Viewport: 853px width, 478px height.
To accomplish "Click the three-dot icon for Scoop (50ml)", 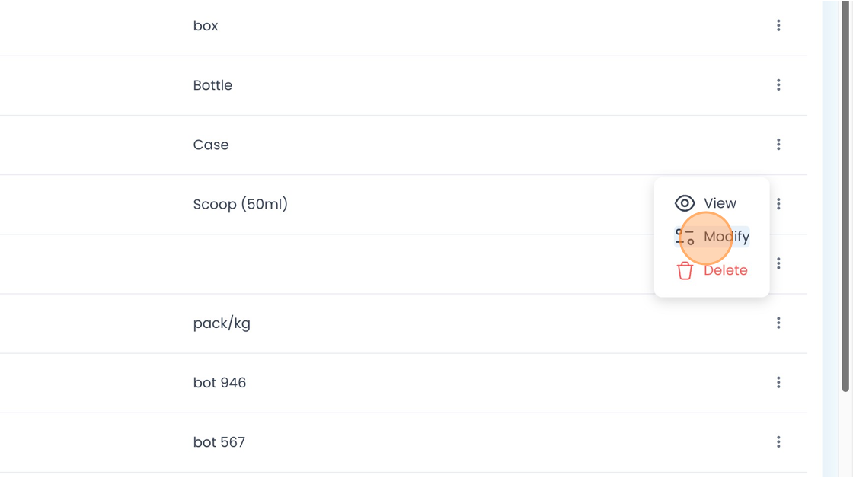I will click(778, 204).
